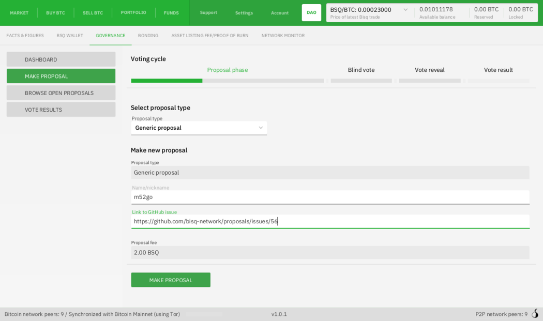The height and width of the screenshot is (321, 543).
Task: Open the Buy BTC screen
Action: (x=55, y=13)
